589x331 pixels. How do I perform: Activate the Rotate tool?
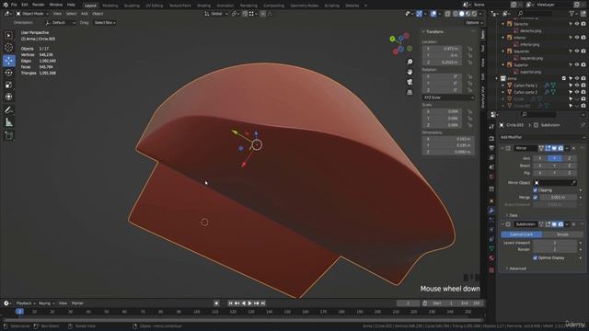[x=8, y=73]
